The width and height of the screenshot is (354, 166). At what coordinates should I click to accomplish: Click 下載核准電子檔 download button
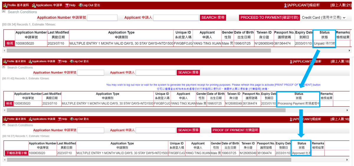pos(16,153)
